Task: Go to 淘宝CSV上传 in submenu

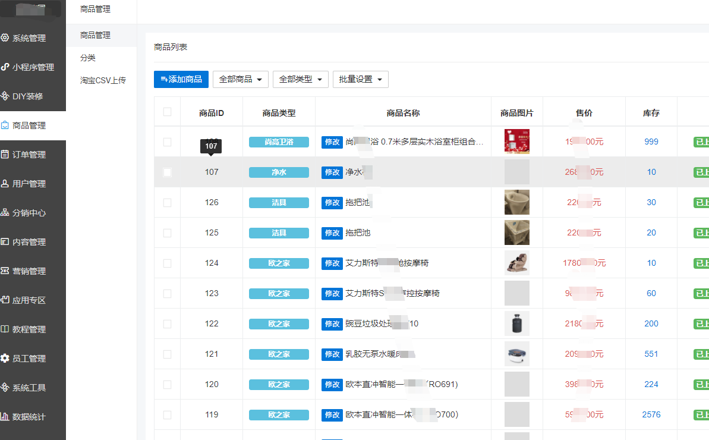Action: pos(103,80)
